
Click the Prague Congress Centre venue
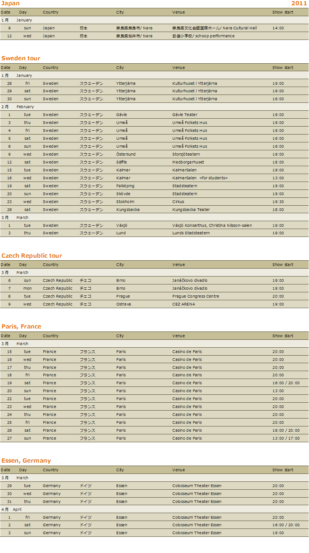click(195, 296)
